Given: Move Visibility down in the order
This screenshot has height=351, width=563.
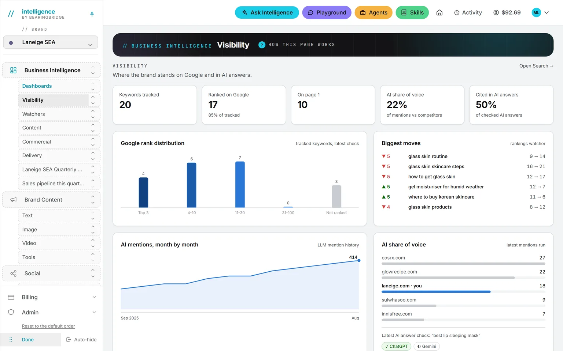Looking at the screenshot, I should [x=93, y=103].
